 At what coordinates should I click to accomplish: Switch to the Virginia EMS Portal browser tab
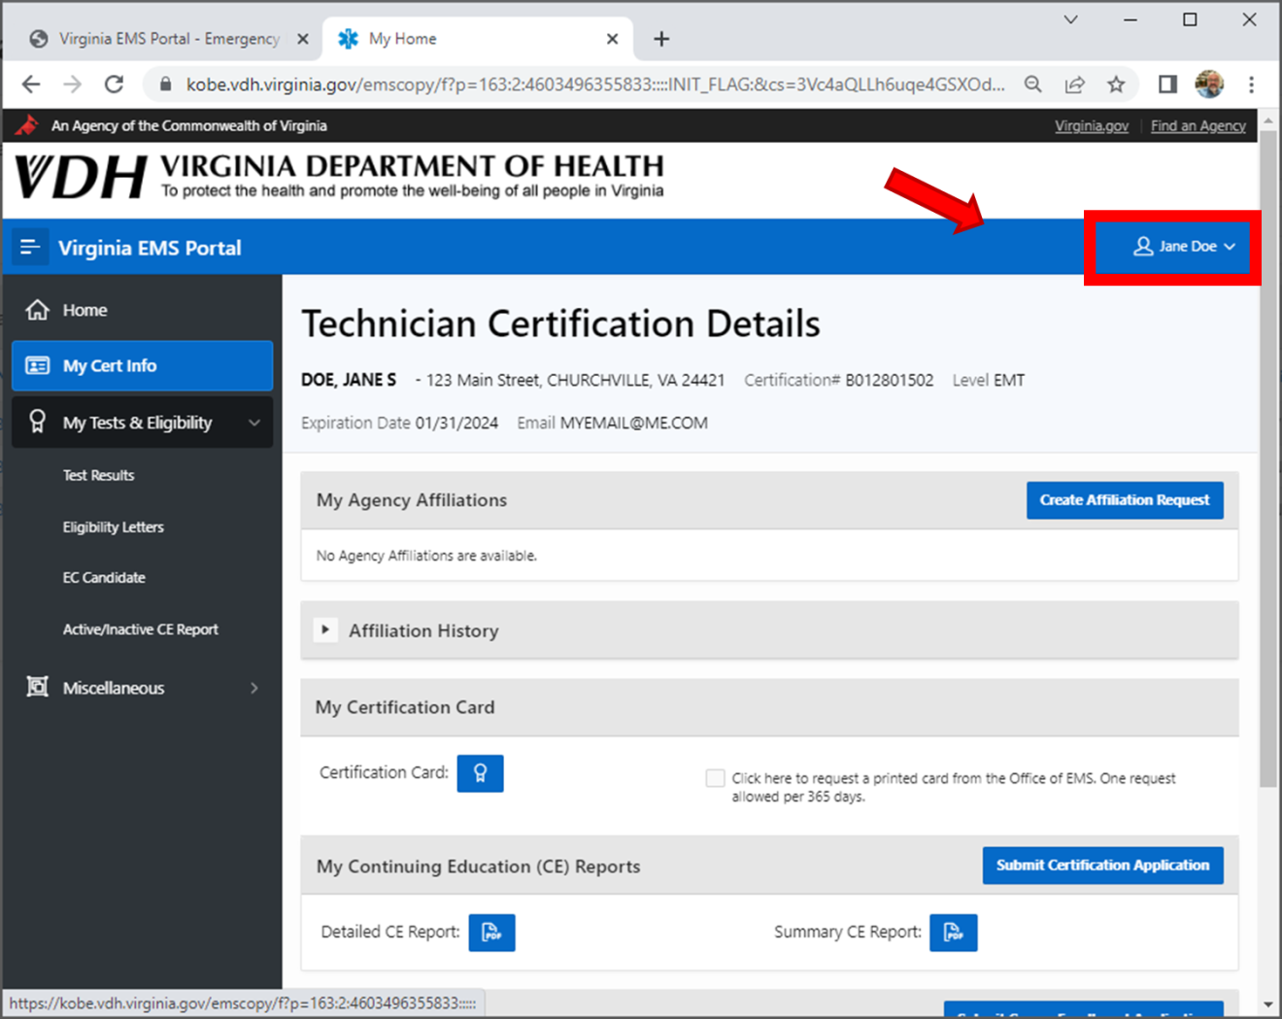[x=167, y=39]
